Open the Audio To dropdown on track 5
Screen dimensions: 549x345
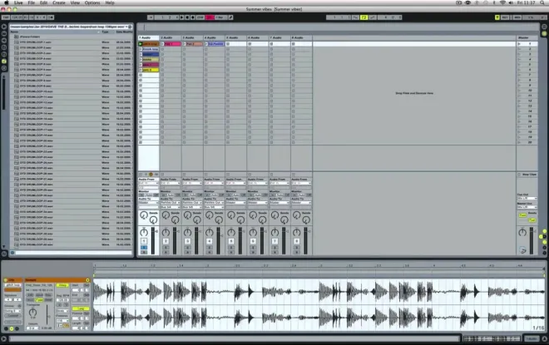pos(236,203)
